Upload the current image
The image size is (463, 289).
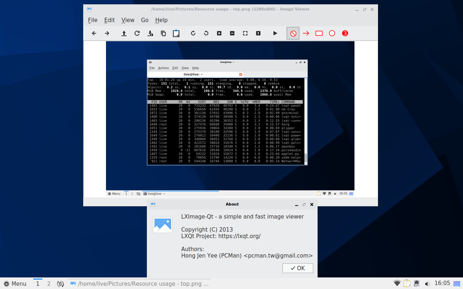pos(124,33)
